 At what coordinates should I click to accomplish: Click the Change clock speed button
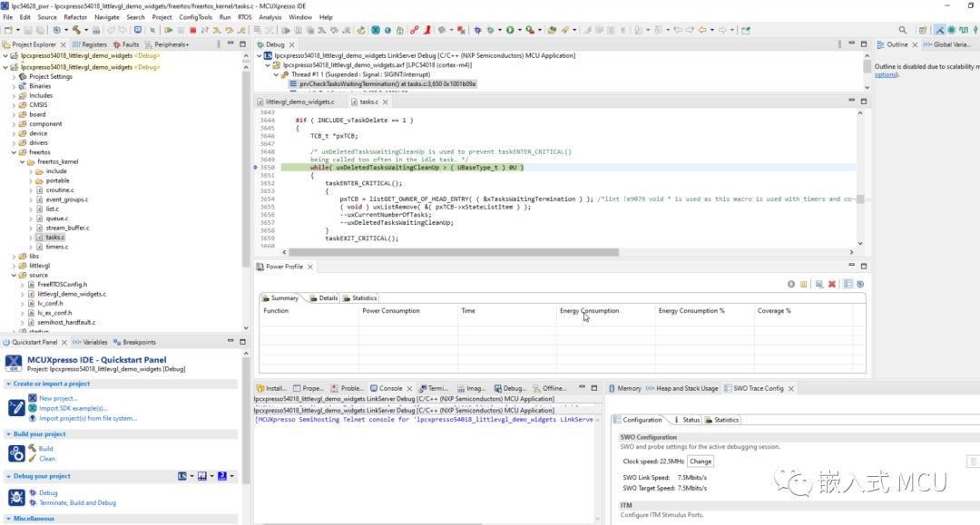701,462
